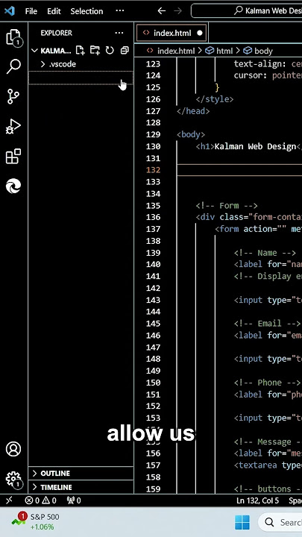
Task: Click line number 136
Action: point(153,217)
